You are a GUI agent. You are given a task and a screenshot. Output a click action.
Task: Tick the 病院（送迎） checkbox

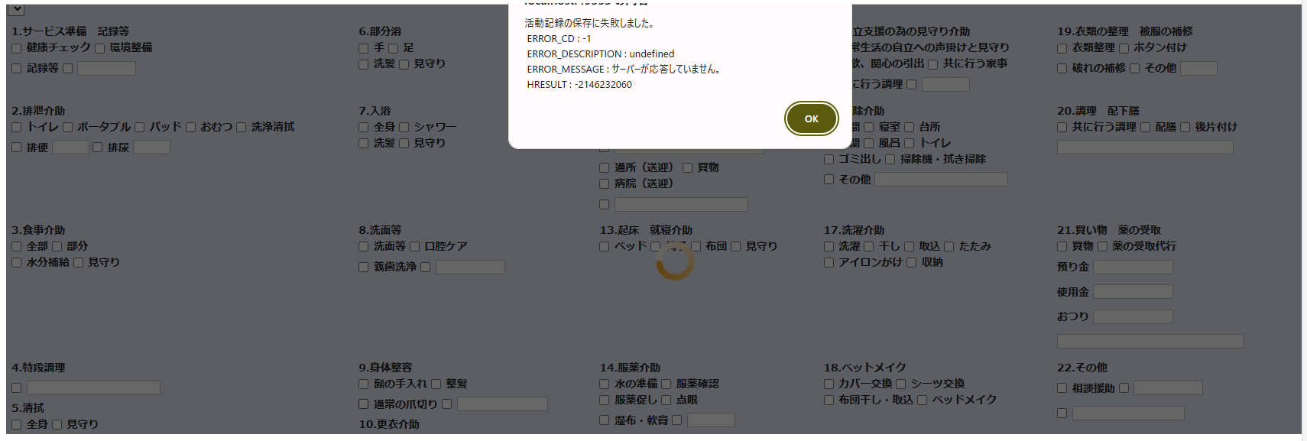[605, 184]
